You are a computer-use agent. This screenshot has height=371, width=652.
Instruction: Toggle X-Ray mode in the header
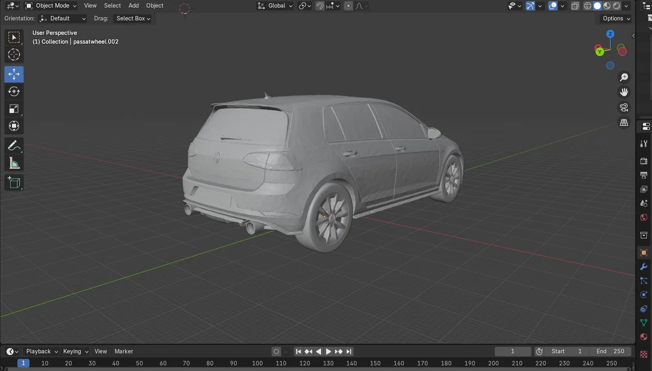pyautogui.click(x=574, y=5)
